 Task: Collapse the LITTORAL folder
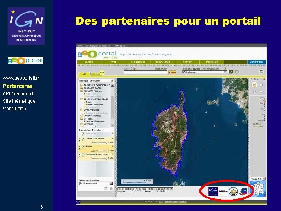(82, 119)
